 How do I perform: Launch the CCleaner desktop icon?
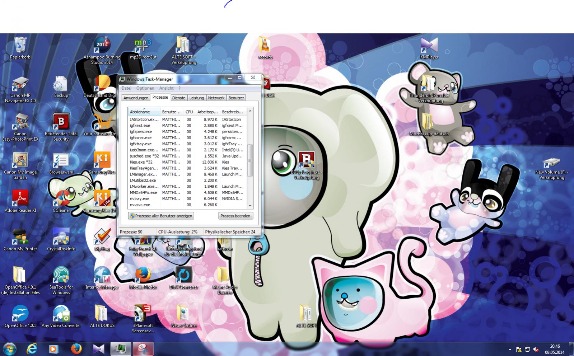61,202
